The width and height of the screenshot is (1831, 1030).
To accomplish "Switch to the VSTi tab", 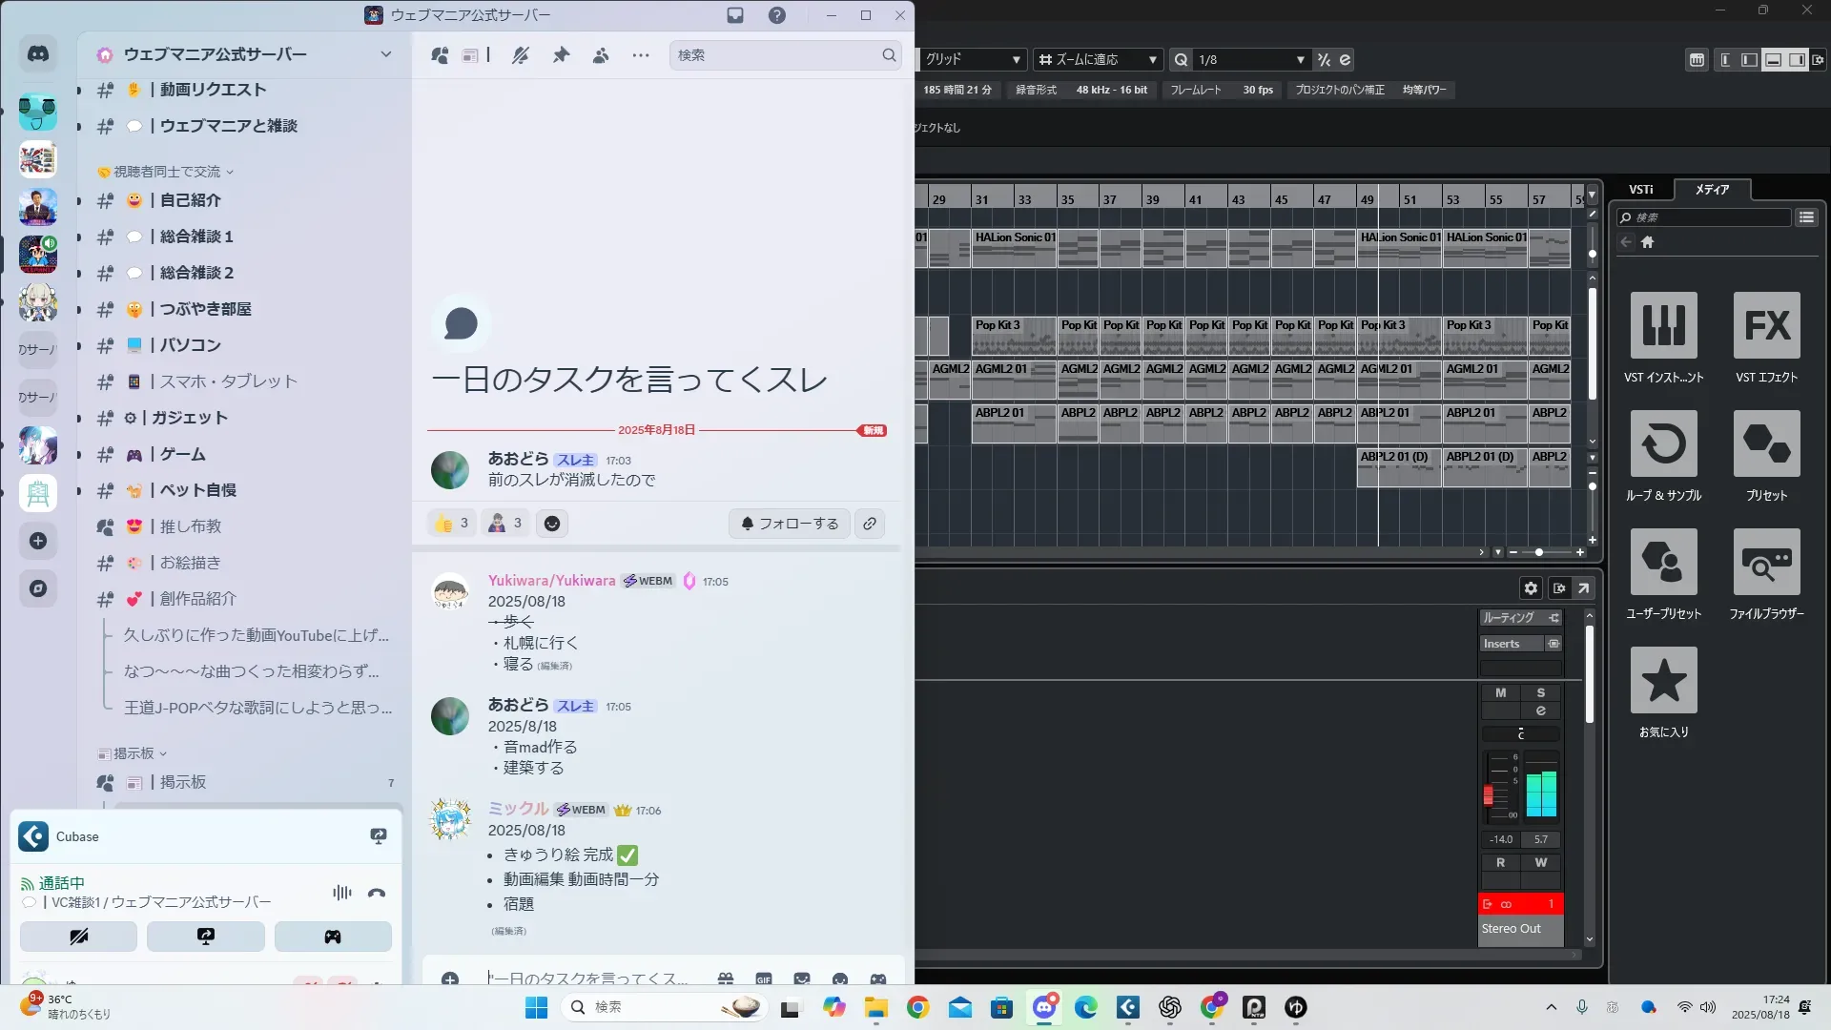I will point(1640,189).
